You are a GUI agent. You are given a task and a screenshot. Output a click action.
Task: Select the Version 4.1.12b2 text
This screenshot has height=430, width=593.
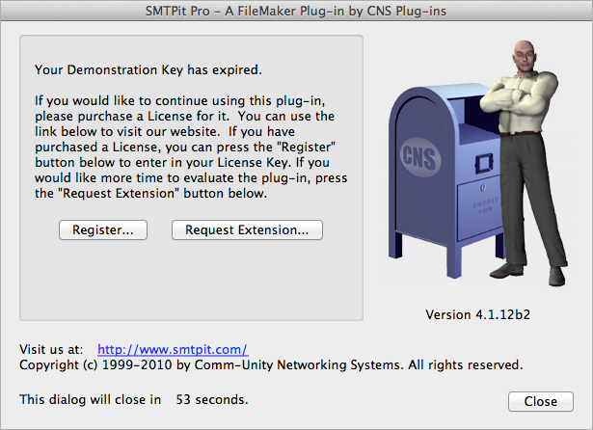point(477,314)
